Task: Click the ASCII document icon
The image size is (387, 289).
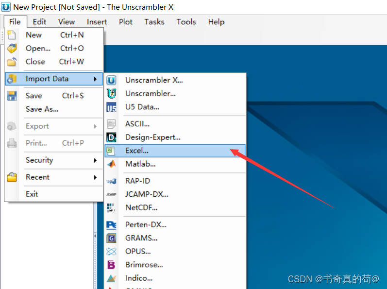Action: [x=111, y=124]
